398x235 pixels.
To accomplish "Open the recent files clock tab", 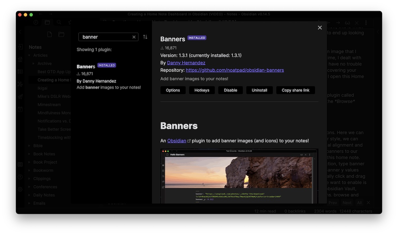I will click(36, 23).
